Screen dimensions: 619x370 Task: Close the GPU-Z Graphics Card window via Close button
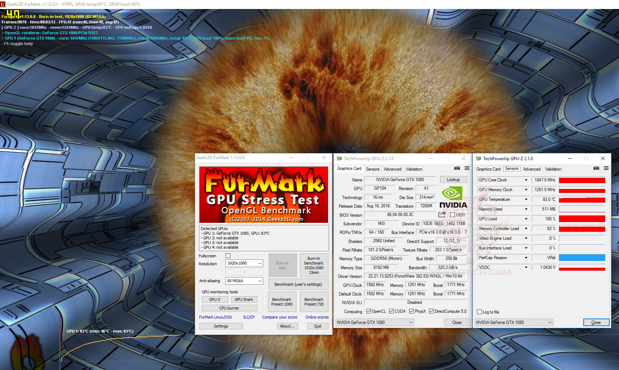point(457,322)
